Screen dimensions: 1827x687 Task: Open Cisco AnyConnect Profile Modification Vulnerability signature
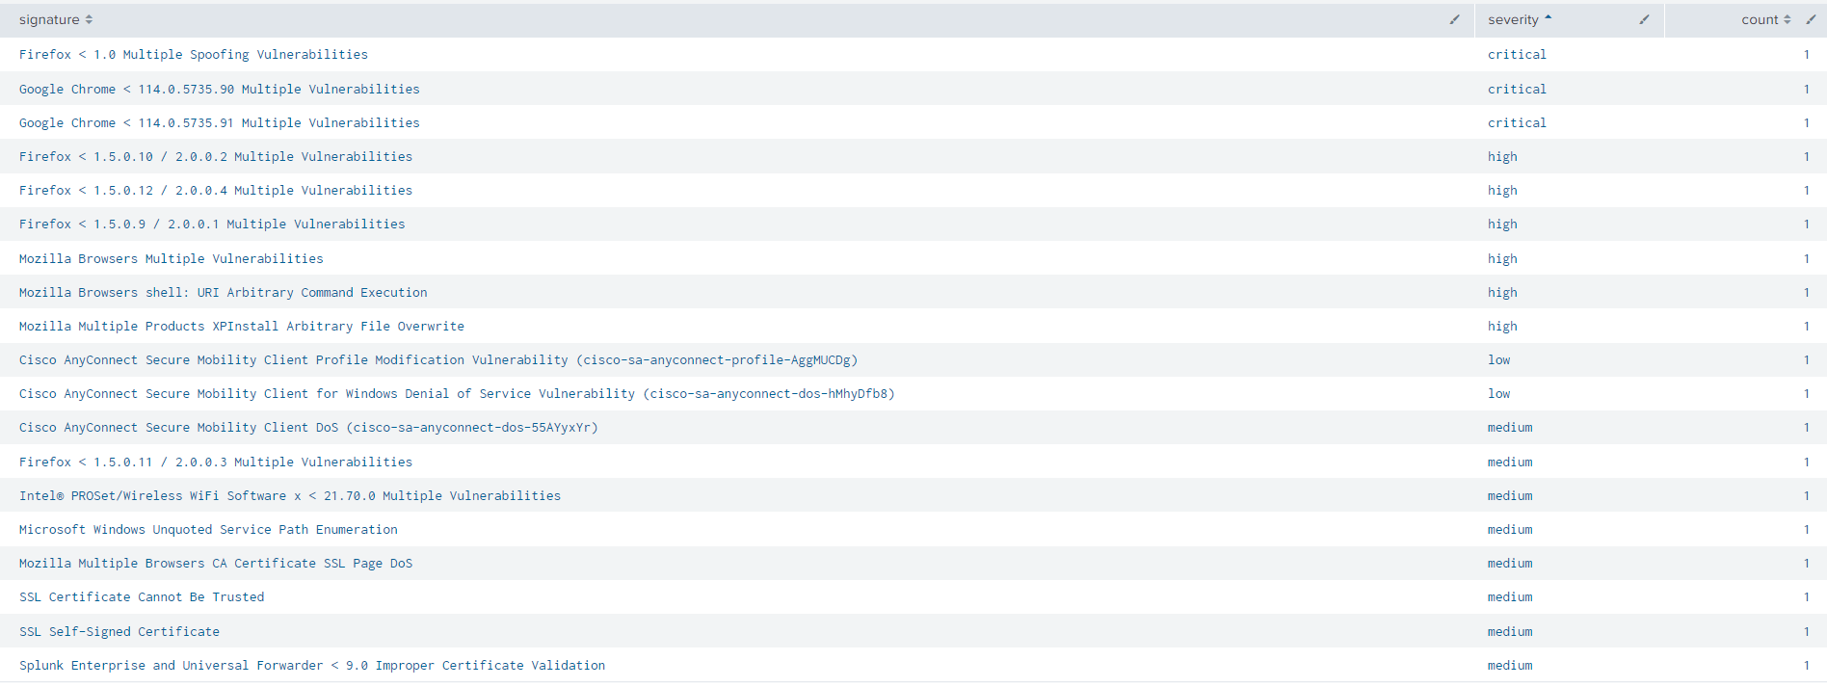tap(438, 359)
